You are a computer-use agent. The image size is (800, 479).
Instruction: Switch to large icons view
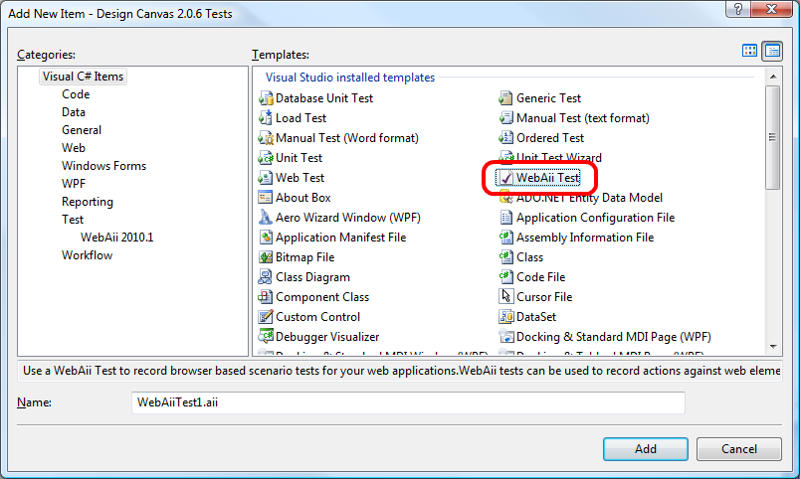pyautogui.click(x=750, y=51)
